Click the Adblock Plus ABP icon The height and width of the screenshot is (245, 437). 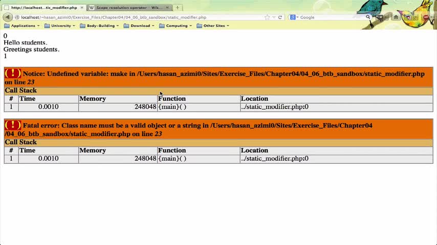click(x=426, y=17)
